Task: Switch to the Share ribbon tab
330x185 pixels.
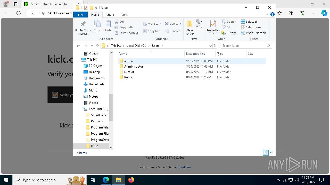Action: coord(110,15)
